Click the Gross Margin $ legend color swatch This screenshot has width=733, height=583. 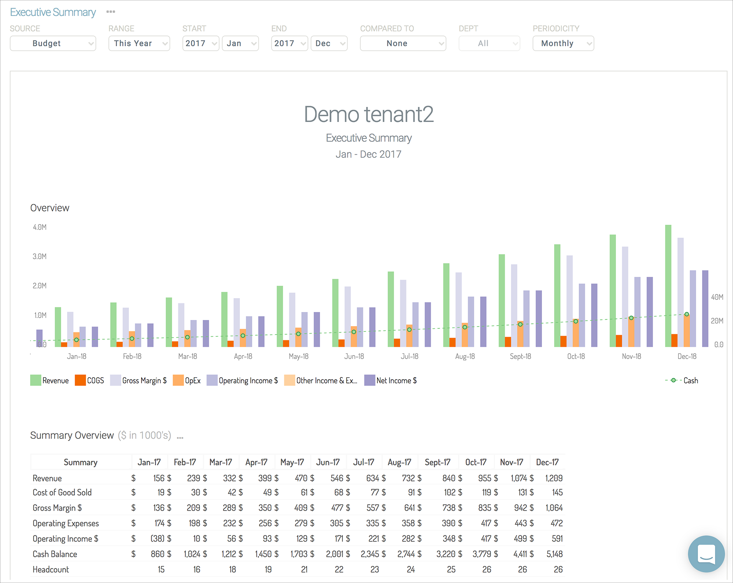click(x=115, y=380)
